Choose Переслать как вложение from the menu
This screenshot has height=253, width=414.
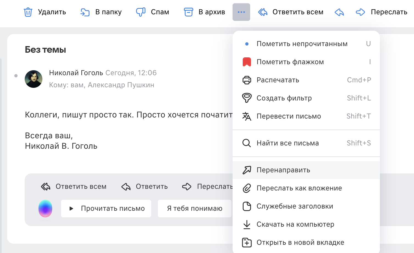click(306, 188)
